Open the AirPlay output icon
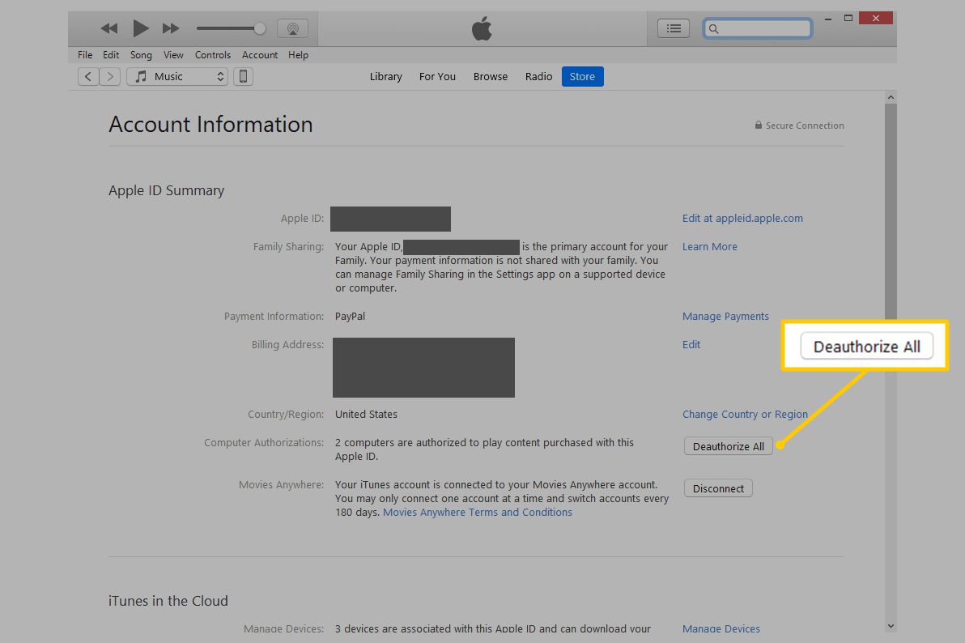965x643 pixels. pos(292,29)
